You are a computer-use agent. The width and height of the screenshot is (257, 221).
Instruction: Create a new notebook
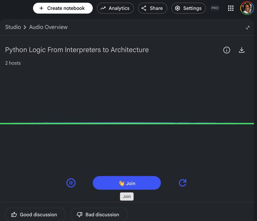62,8
